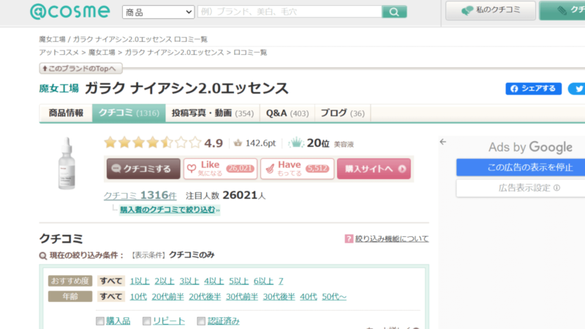Screen dimensions: 585x329
Task: Check the 購入品 checkbox
Action: click(x=100, y=321)
